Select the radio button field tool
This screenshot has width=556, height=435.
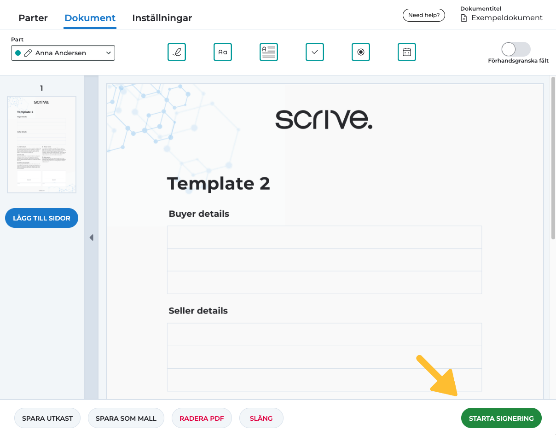tap(361, 52)
